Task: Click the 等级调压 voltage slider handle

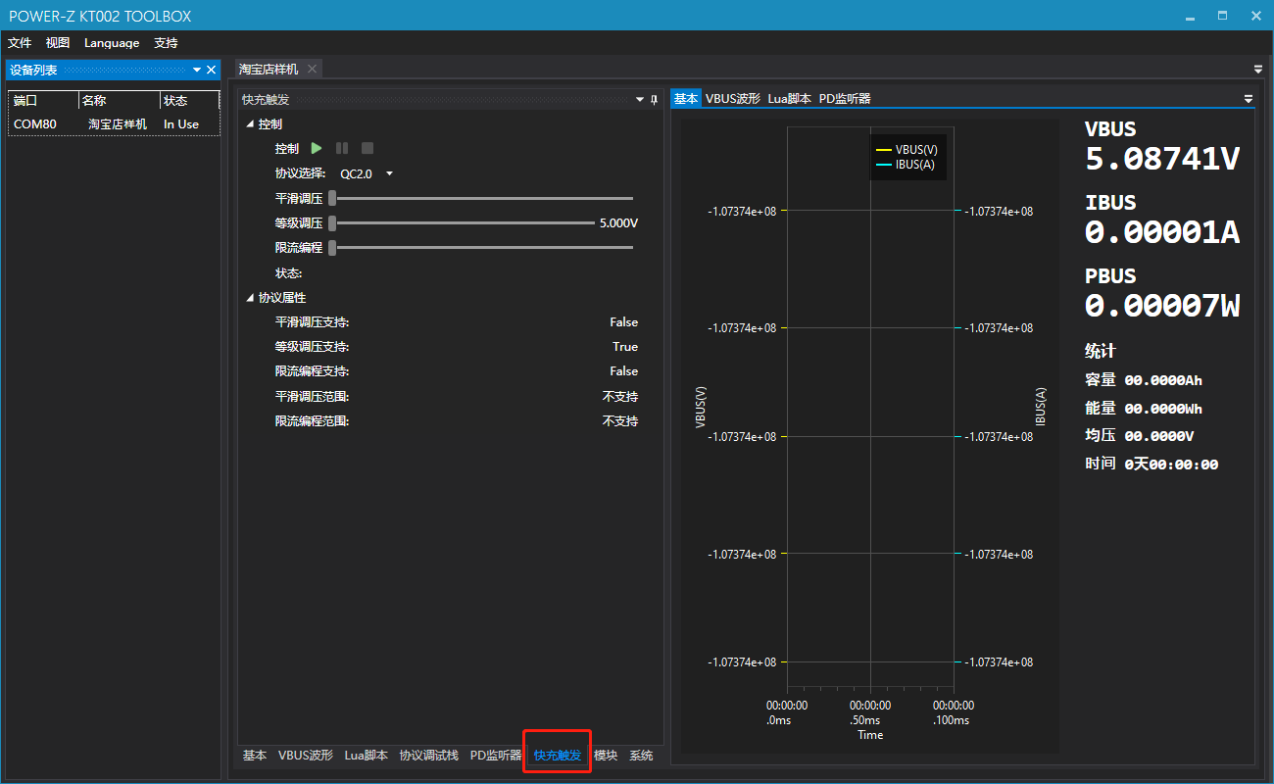Action: click(x=332, y=223)
